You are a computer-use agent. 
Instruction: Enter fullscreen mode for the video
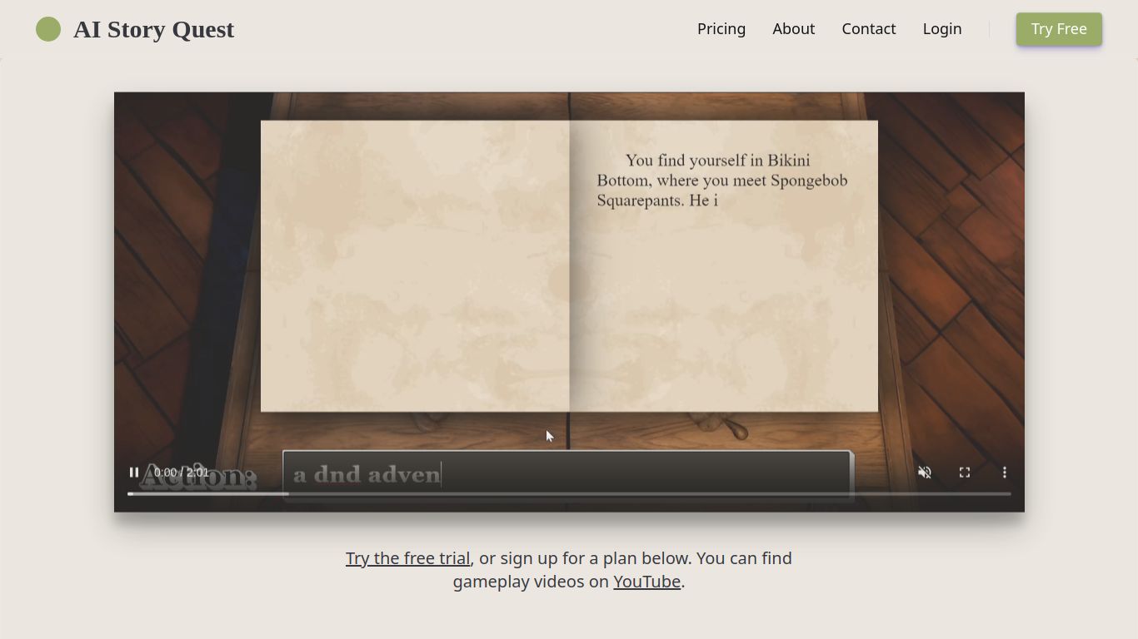point(964,473)
